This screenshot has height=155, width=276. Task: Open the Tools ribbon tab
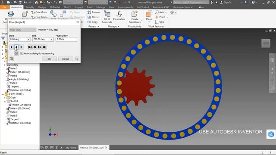point(90,7)
